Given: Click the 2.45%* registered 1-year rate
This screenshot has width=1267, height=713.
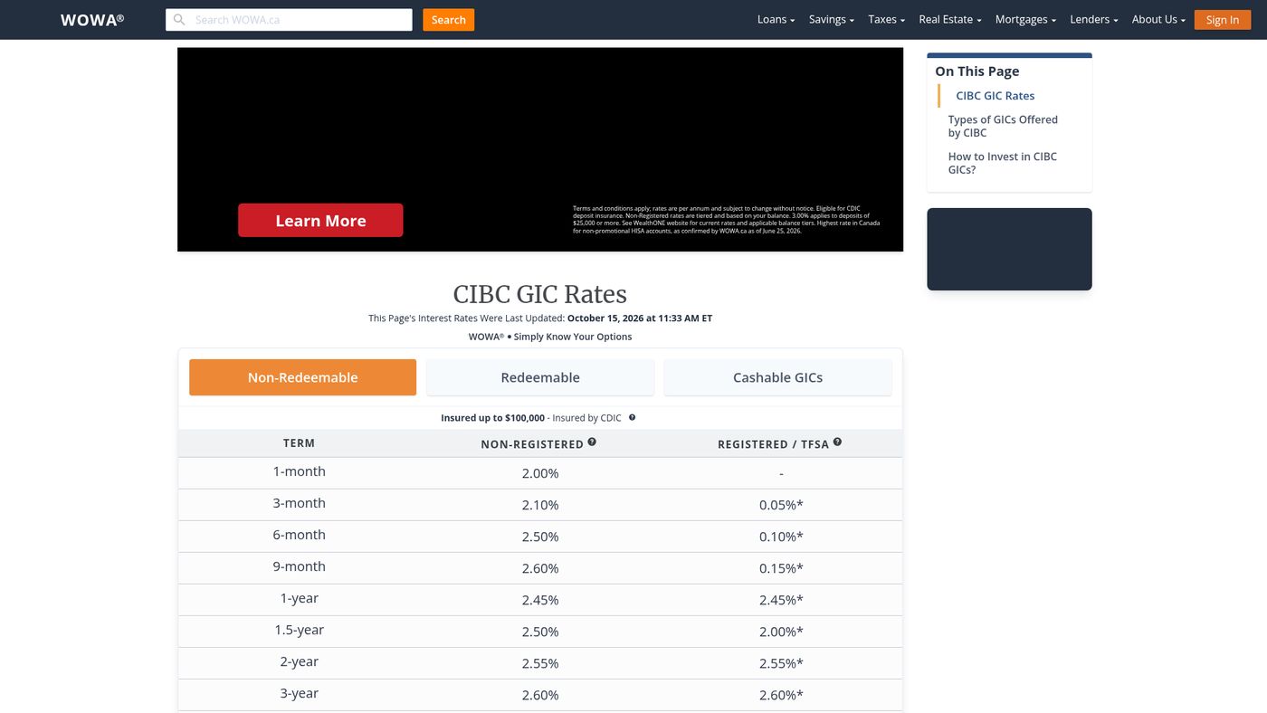Looking at the screenshot, I should (x=781, y=600).
